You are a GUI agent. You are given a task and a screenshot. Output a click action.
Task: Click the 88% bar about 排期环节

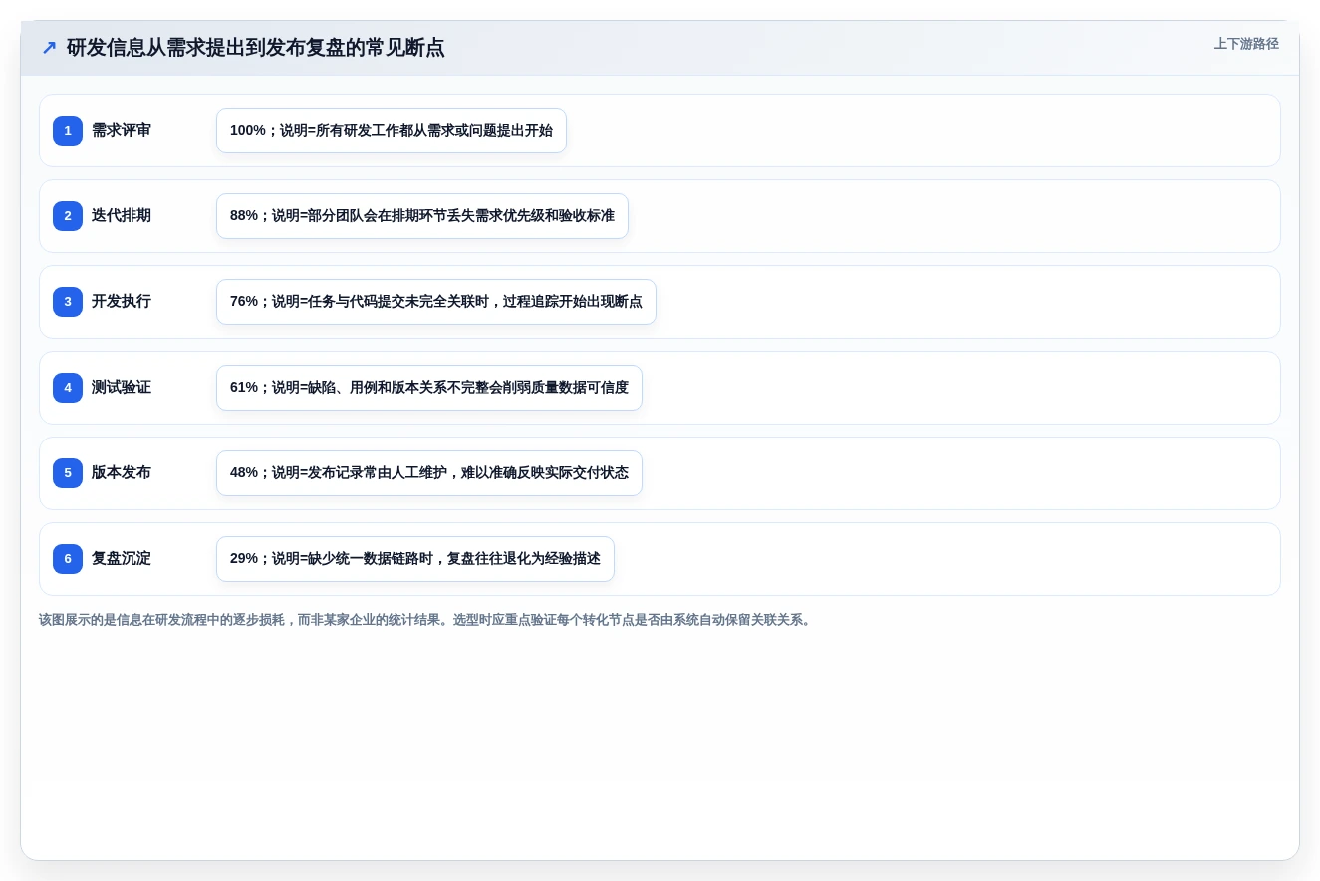(x=422, y=216)
